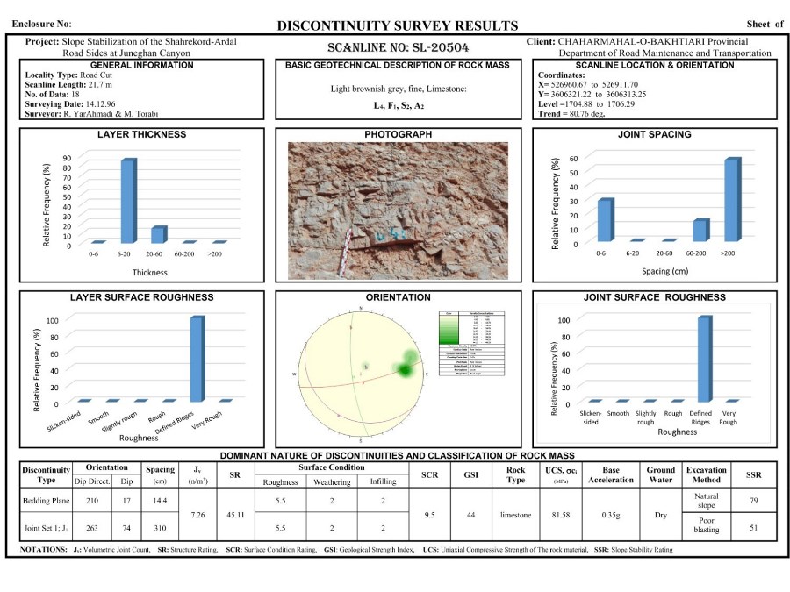
Task: Click UCS value 81.58
Action: point(561,515)
